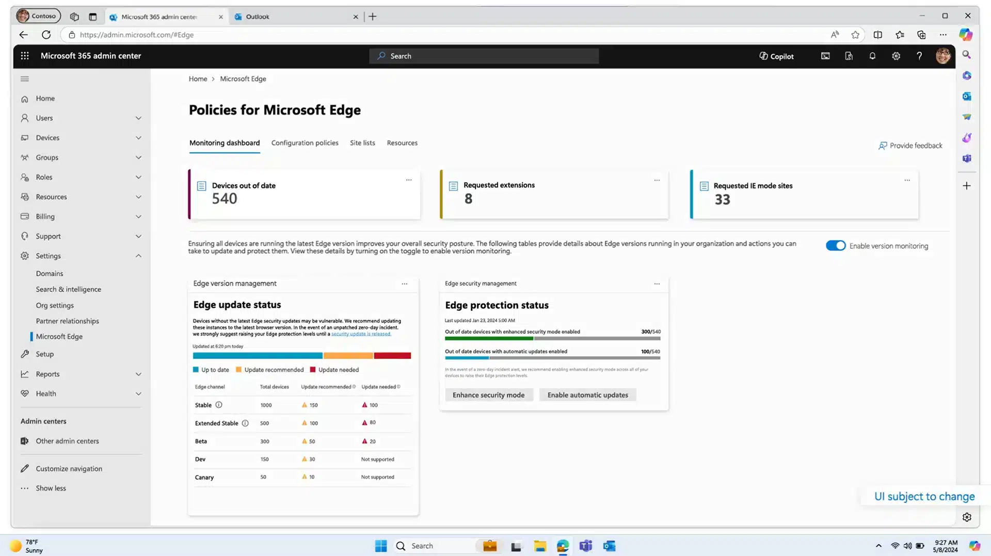Click the Enhance security mode button
The height and width of the screenshot is (556, 991).
pyautogui.click(x=488, y=395)
